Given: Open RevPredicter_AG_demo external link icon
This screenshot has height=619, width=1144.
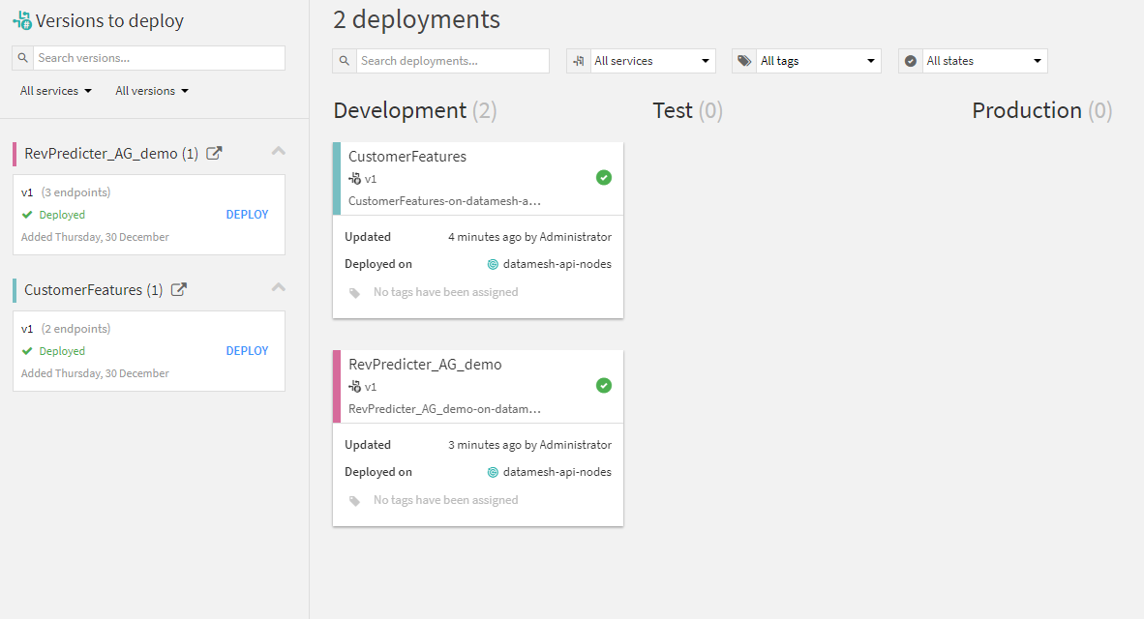Looking at the screenshot, I should point(215,154).
